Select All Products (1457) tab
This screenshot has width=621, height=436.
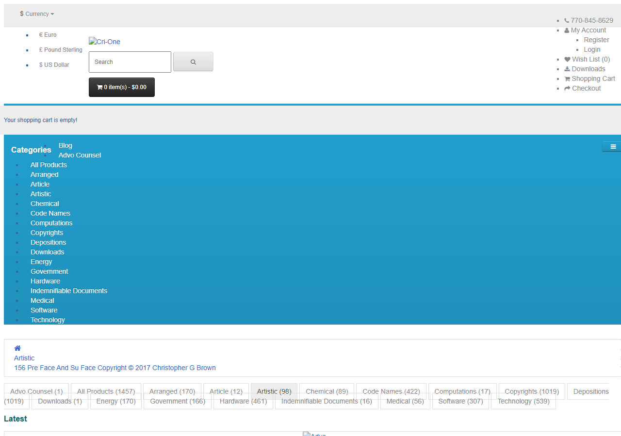tap(106, 391)
